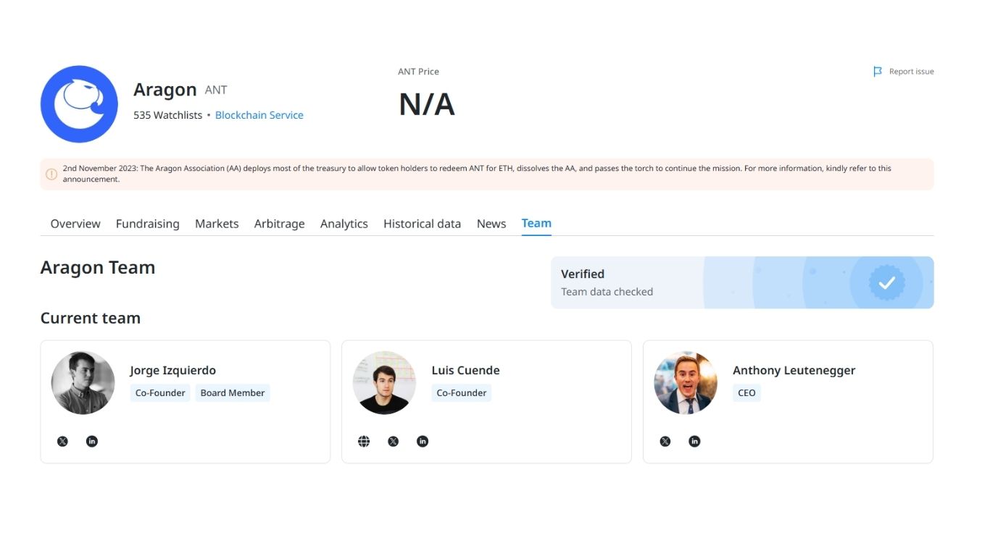Open the Blockchain Service link
The image size is (990, 556).
[x=259, y=114]
